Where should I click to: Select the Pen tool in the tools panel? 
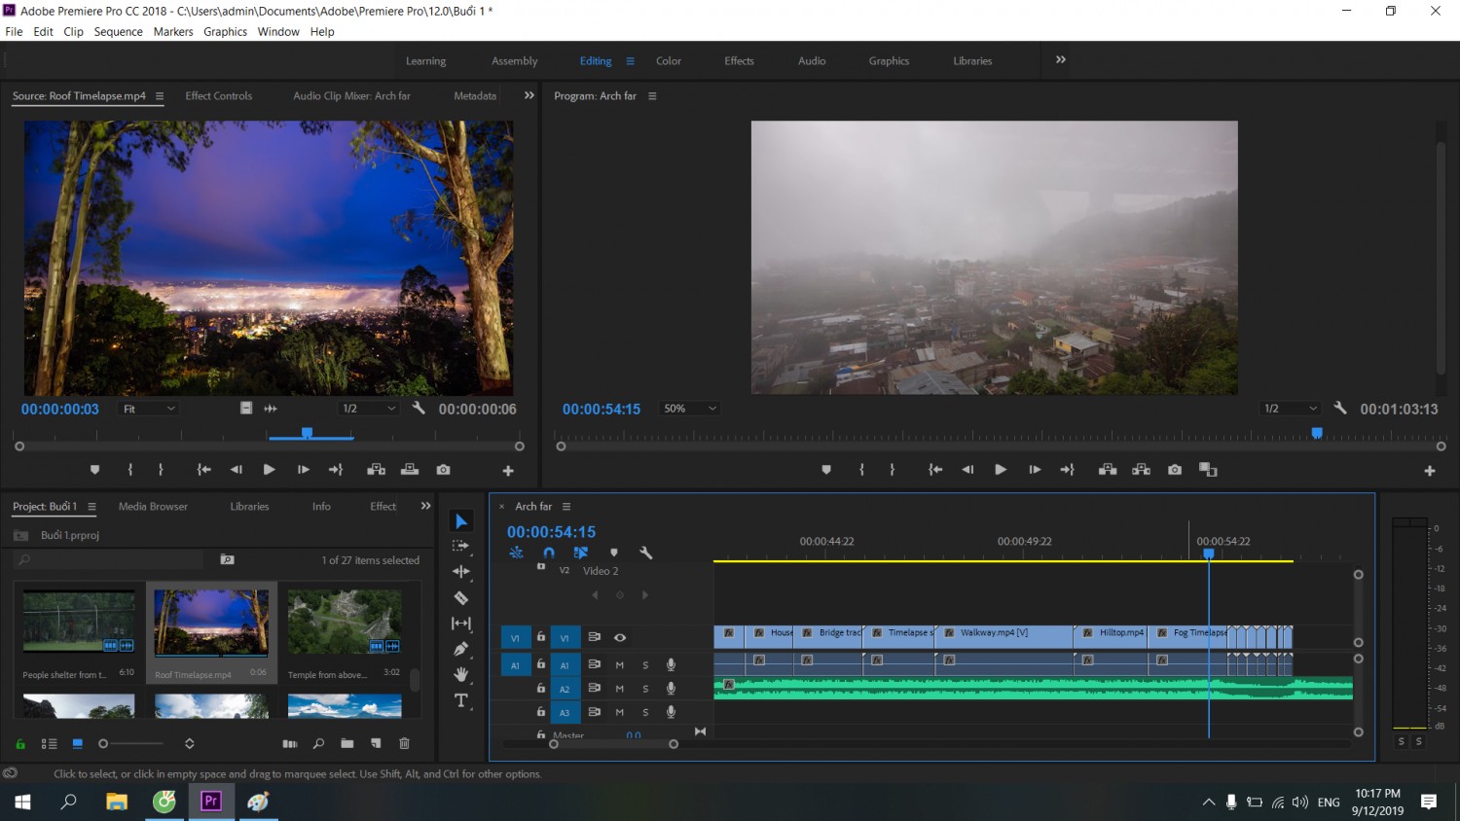461,648
